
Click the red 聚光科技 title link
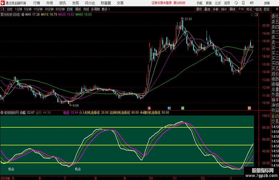180,3
